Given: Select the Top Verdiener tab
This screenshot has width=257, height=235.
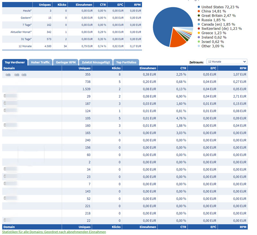Looking at the screenshot, I should (15, 62).
